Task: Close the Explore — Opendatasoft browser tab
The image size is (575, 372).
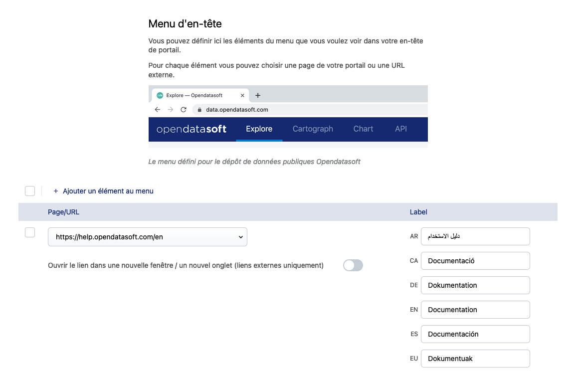Action: coord(243,95)
